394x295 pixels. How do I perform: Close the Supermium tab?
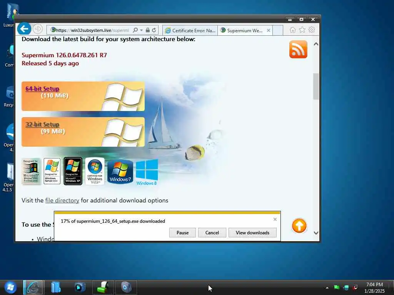pyautogui.click(x=268, y=30)
